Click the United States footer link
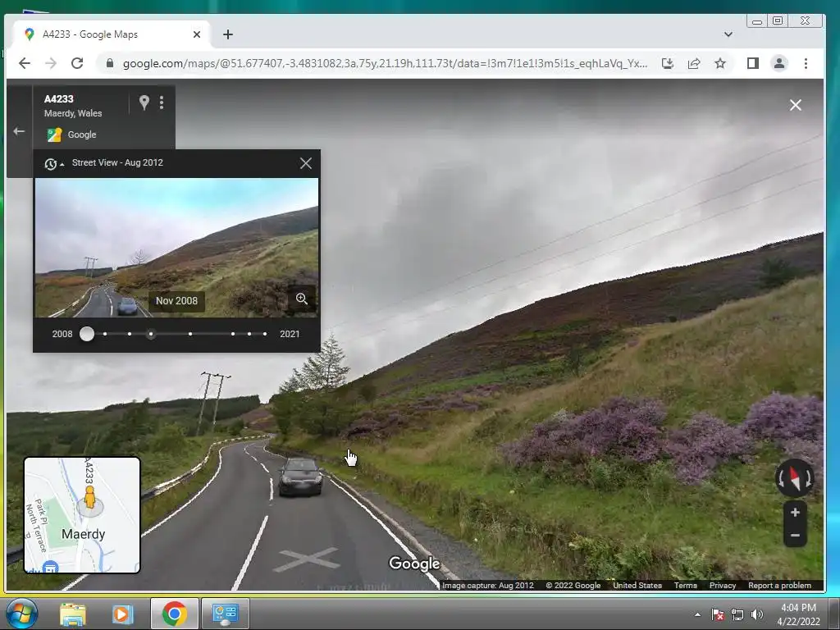The width and height of the screenshot is (840, 630). 637,586
